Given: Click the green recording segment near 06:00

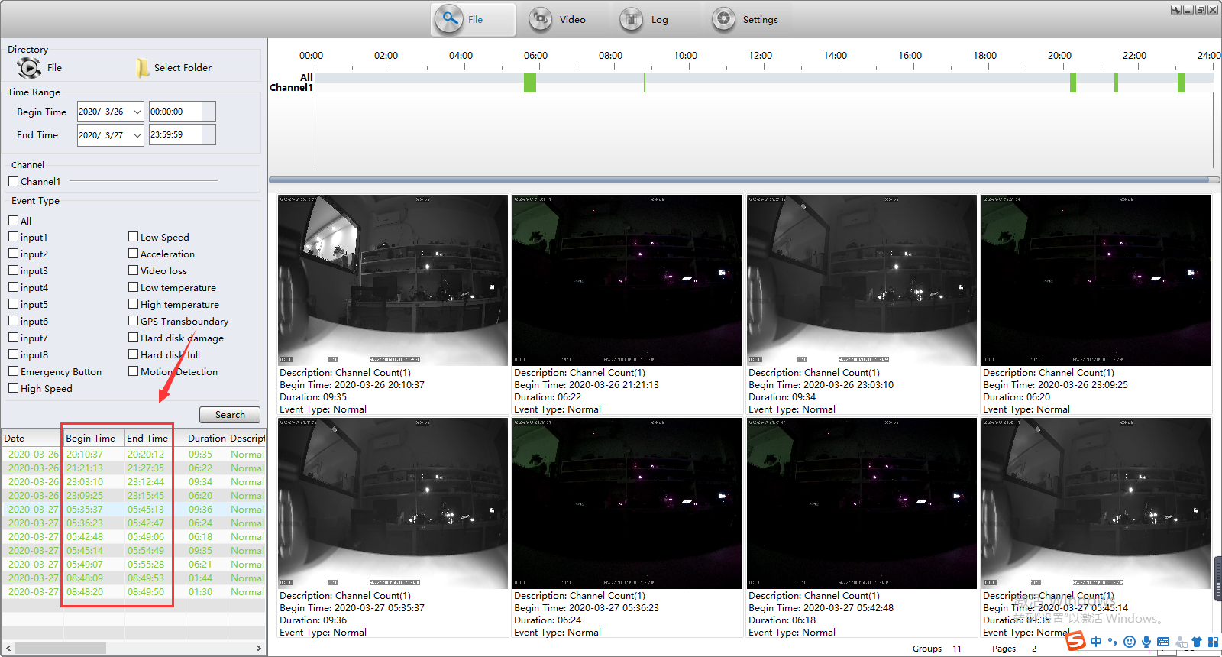Looking at the screenshot, I should [530, 83].
